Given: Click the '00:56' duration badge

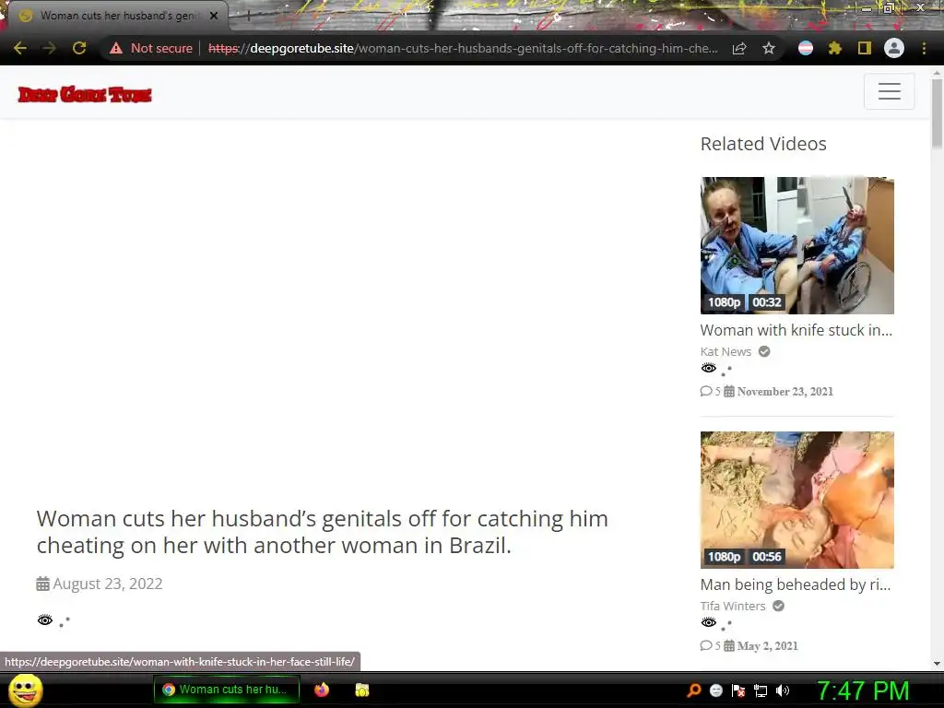Looking at the screenshot, I should point(766,557).
